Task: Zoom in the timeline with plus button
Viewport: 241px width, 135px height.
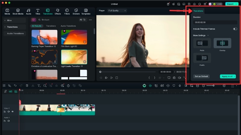Action: 224,85
